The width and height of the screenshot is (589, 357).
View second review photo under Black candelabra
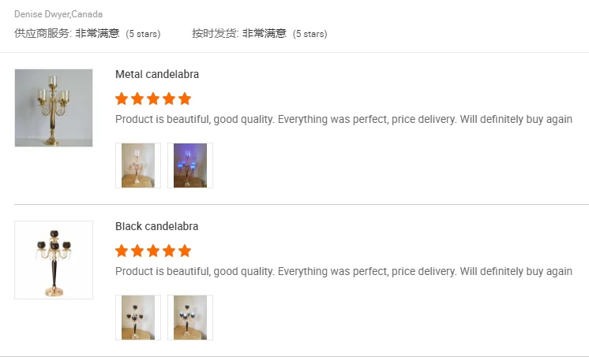[190, 318]
